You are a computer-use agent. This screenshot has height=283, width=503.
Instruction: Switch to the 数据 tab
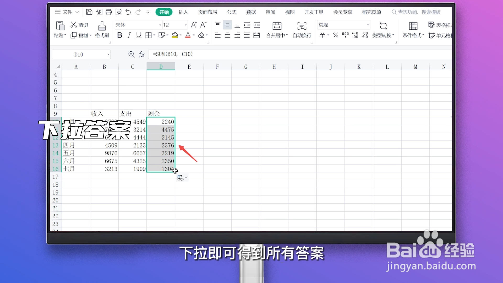251,12
